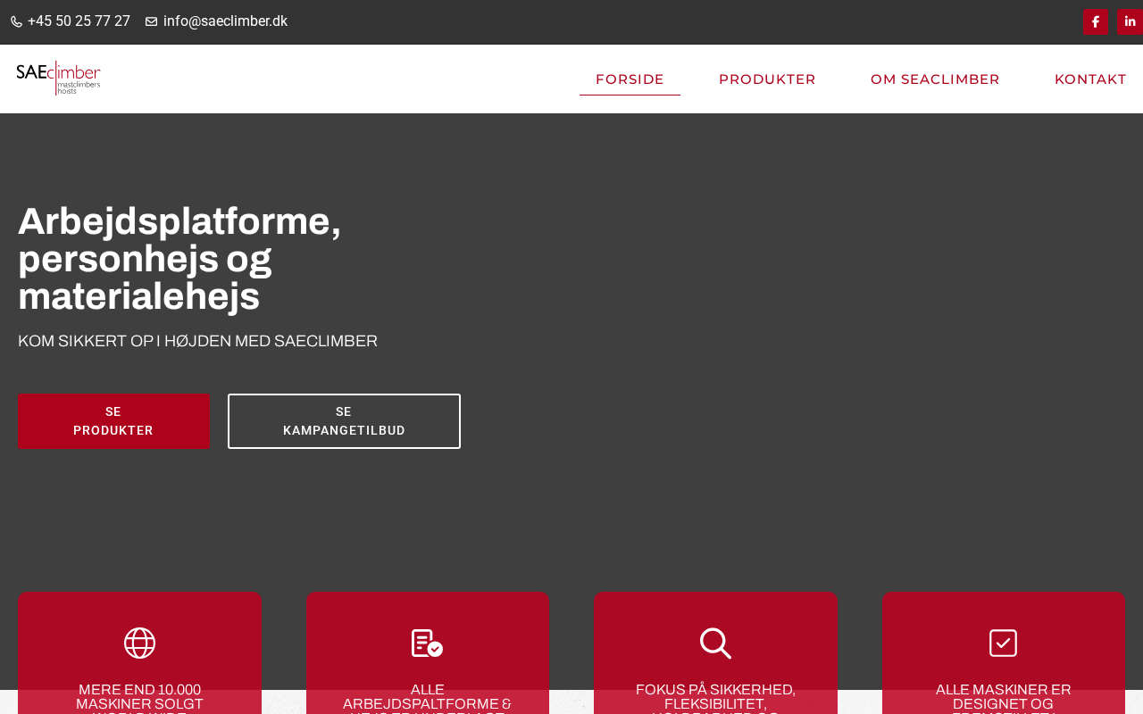
Task: Go to the Forside menu item
Action: click(x=630, y=79)
